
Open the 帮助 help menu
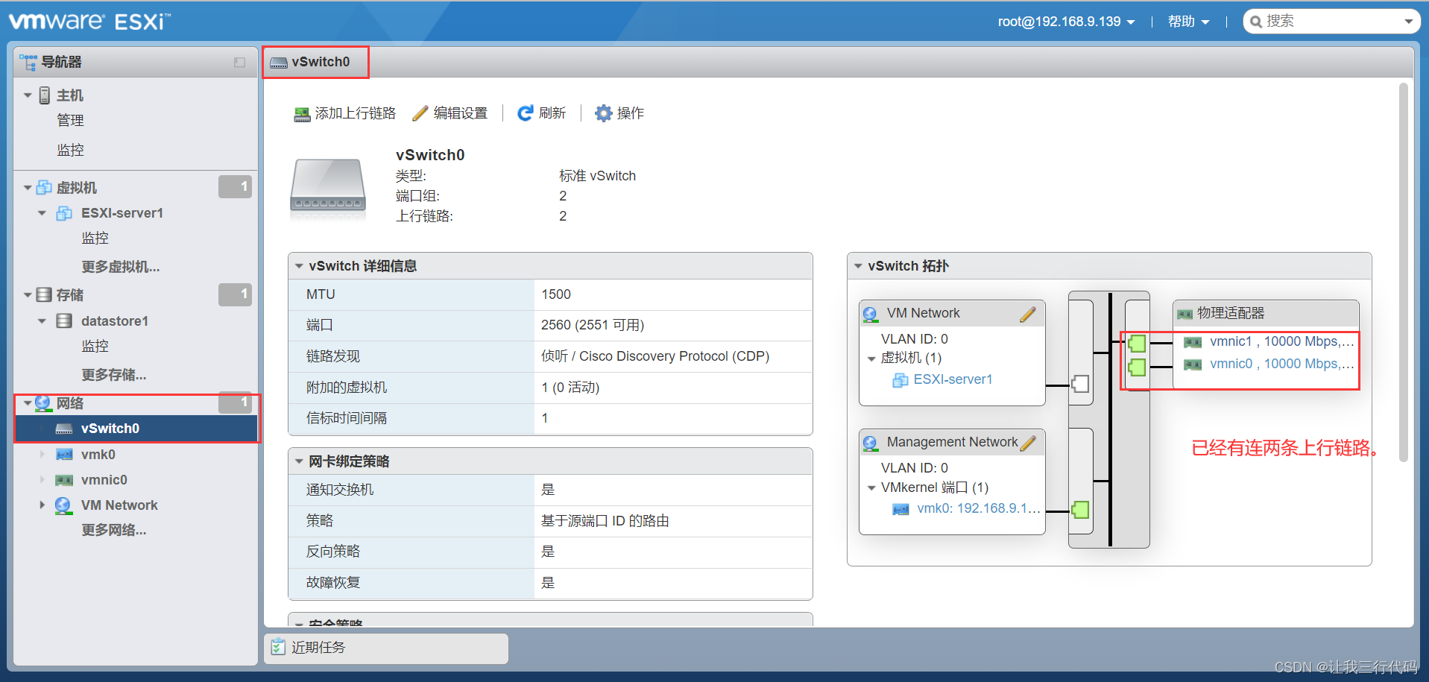(1188, 22)
